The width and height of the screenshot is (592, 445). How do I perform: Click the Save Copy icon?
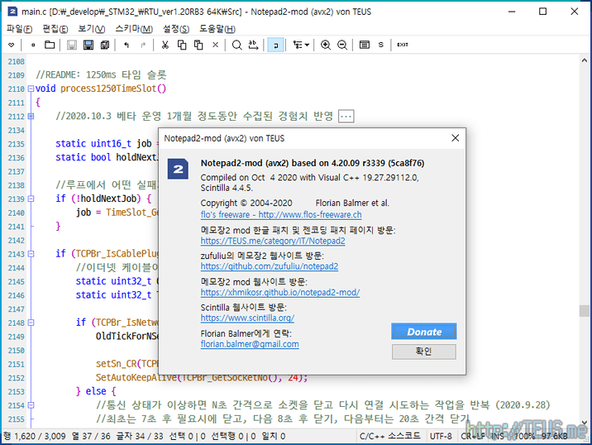tap(105, 45)
